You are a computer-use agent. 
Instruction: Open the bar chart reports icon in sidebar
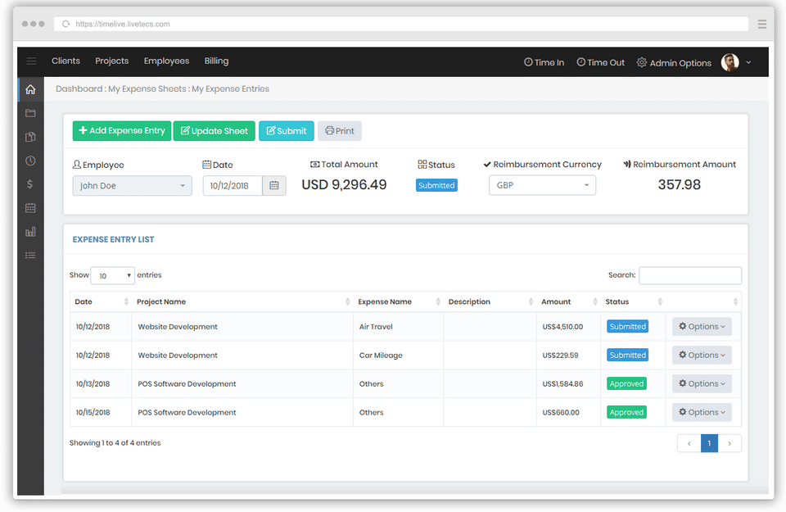click(x=30, y=232)
